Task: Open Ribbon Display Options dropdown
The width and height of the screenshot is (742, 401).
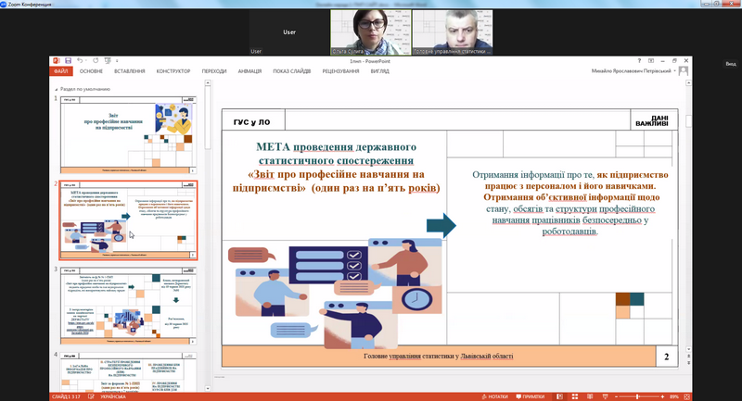Action: pyautogui.click(x=652, y=61)
